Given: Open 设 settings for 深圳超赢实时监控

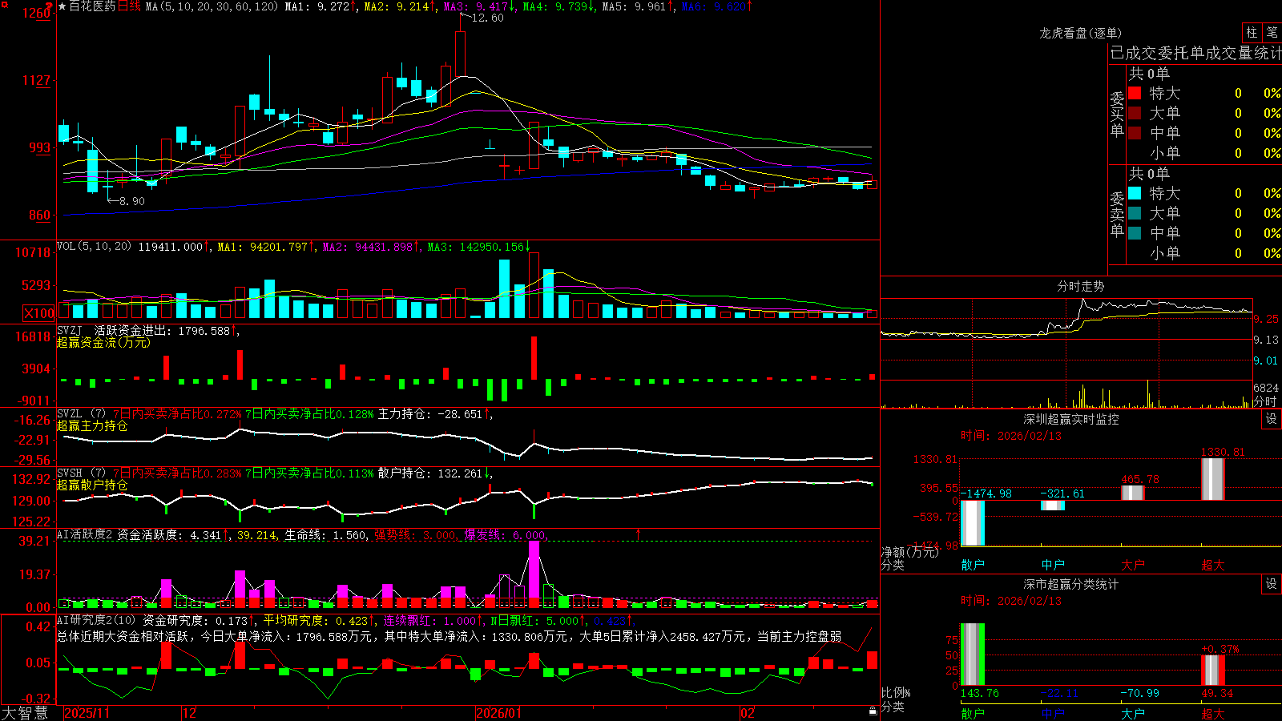Looking at the screenshot, I should click(x=1272, y=419).
